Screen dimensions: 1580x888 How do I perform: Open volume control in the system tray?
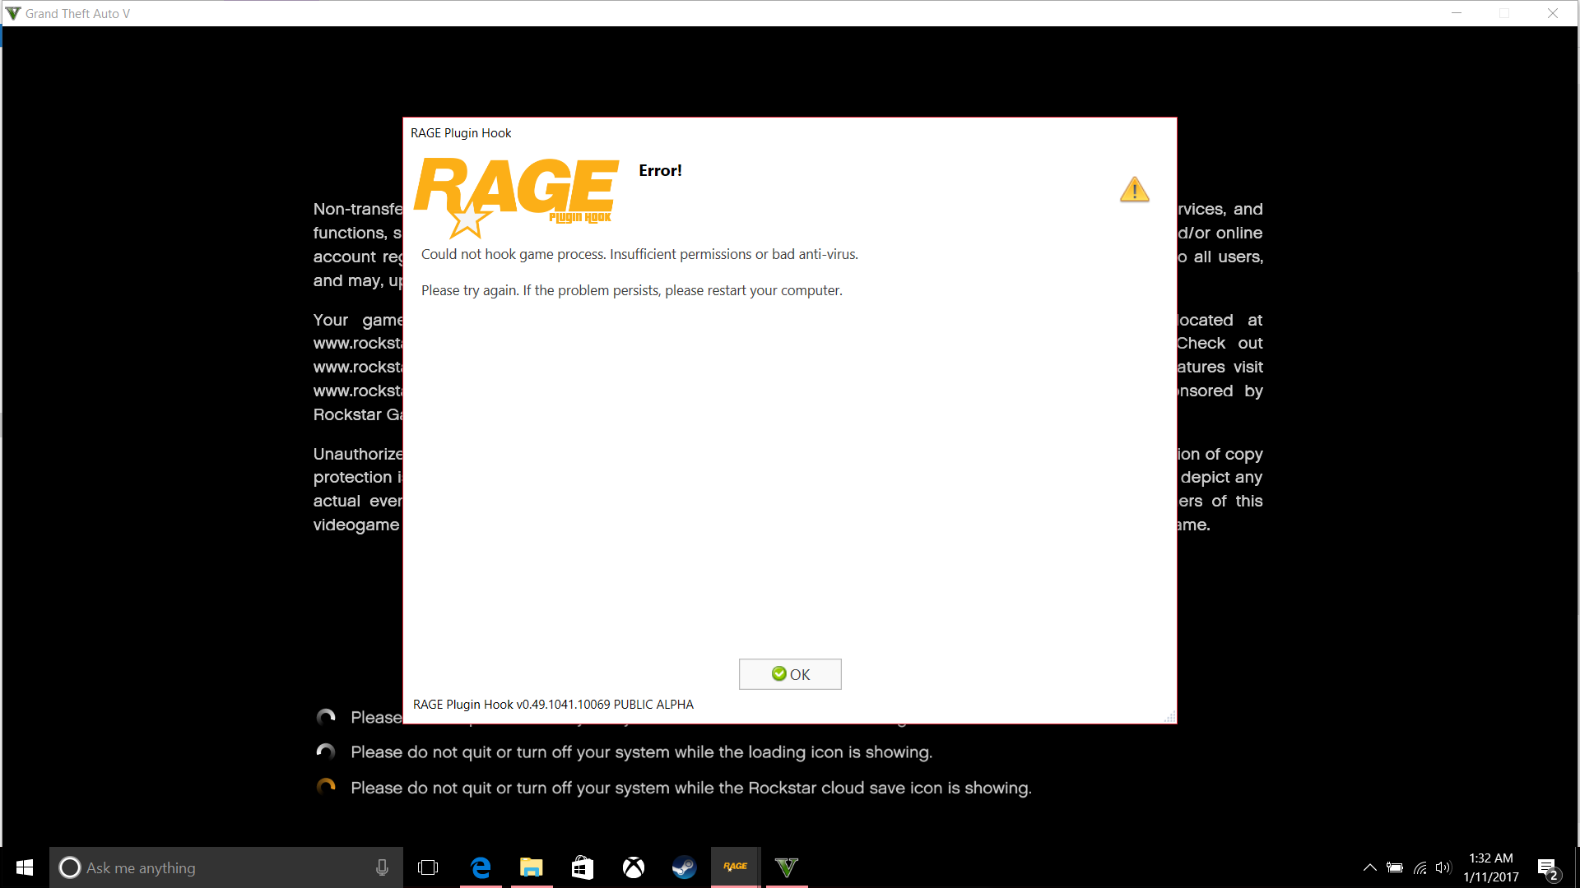point(1443,867)
